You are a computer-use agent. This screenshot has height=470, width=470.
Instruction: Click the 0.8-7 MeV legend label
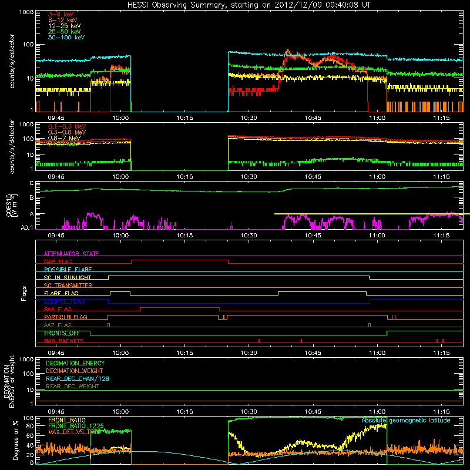64,138
